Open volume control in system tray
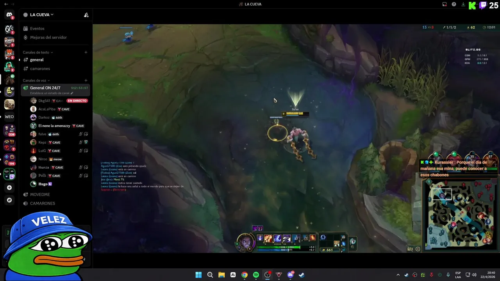500x281 pixels. [x=474, y=275]
